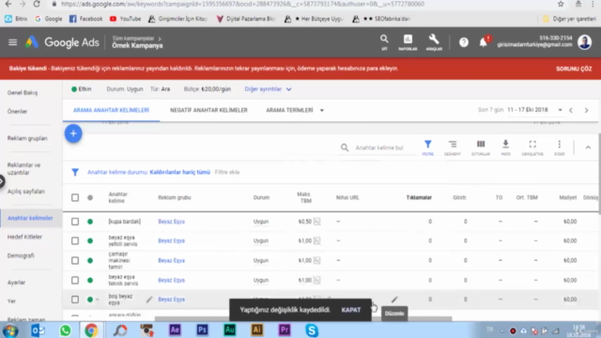Open 'Öneriler' in sidebar
The height and width of the screenshot is (338, 601).
pos(17,112)
